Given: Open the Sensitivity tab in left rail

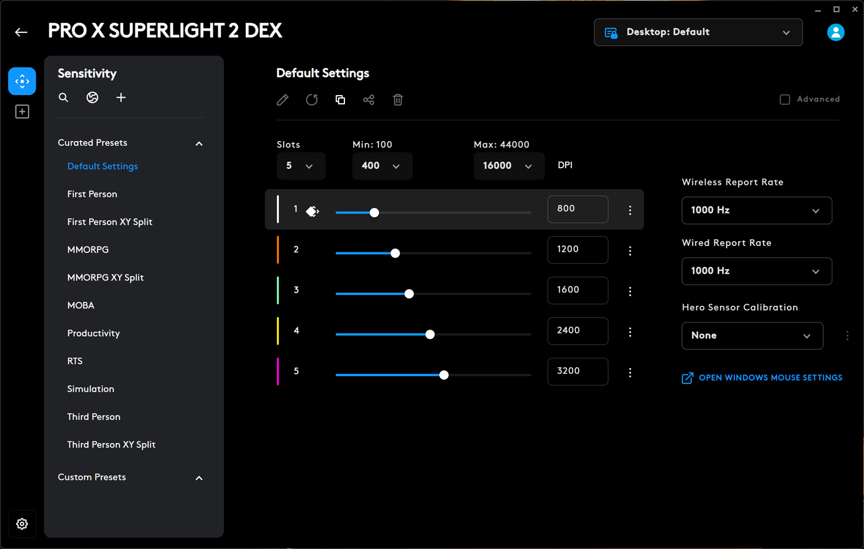Looking at the screenshot, I should [22, 81].
